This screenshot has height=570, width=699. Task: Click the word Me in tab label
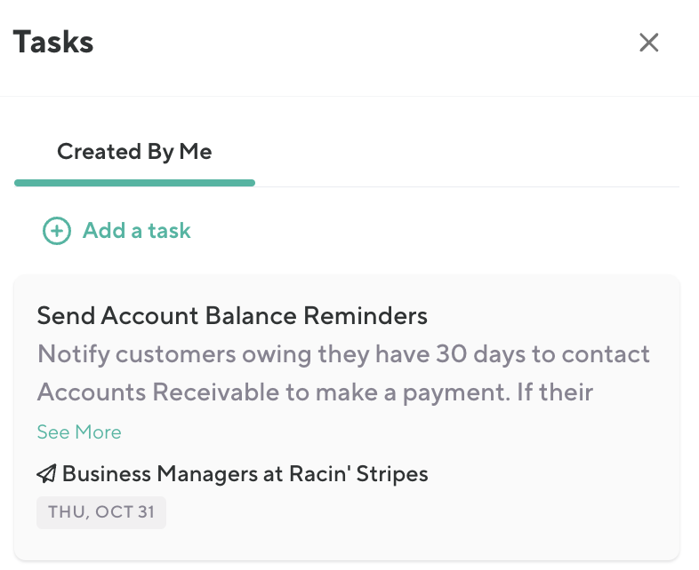tap(196, 152)
